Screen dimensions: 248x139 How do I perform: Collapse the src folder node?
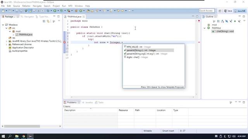click(7, 28)
